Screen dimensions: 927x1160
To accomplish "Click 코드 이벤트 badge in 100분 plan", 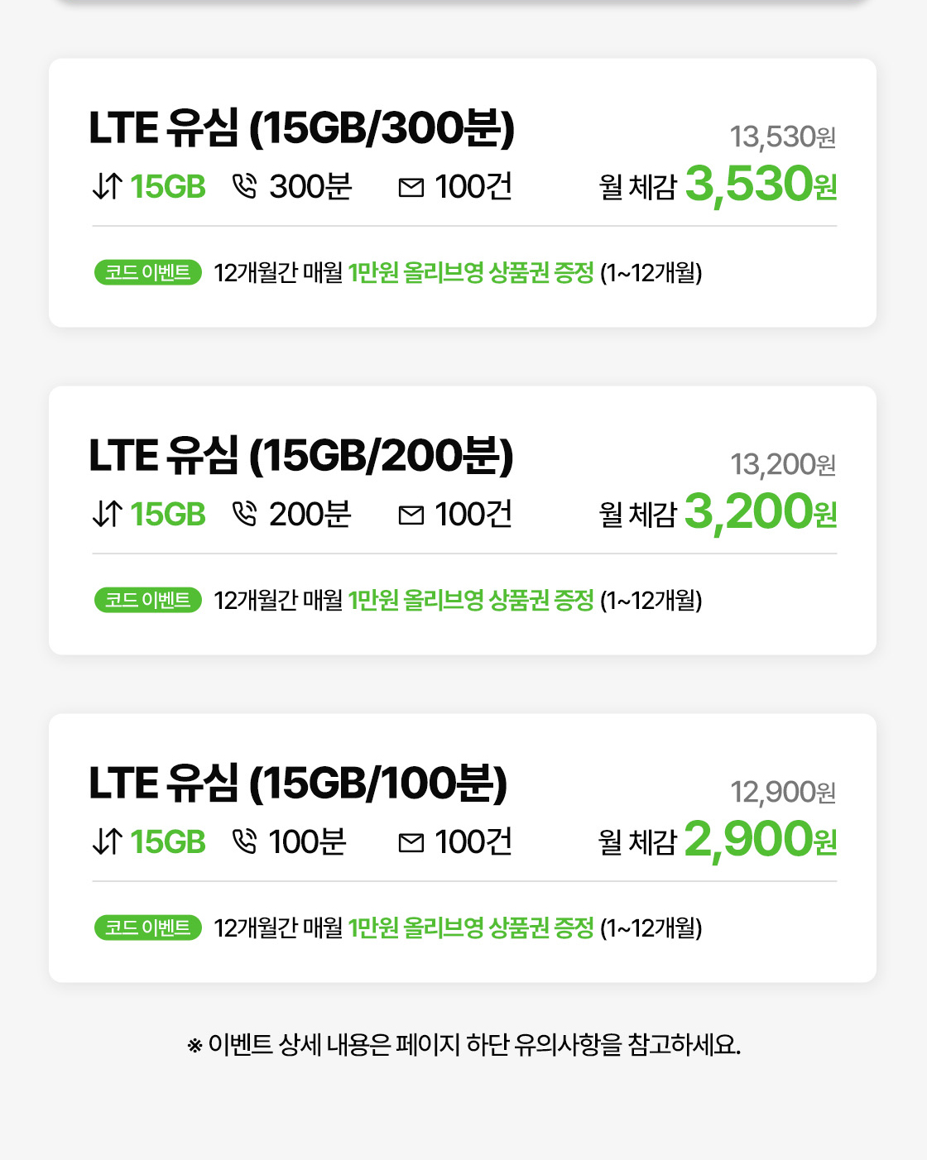I will (x=148, y=928).
